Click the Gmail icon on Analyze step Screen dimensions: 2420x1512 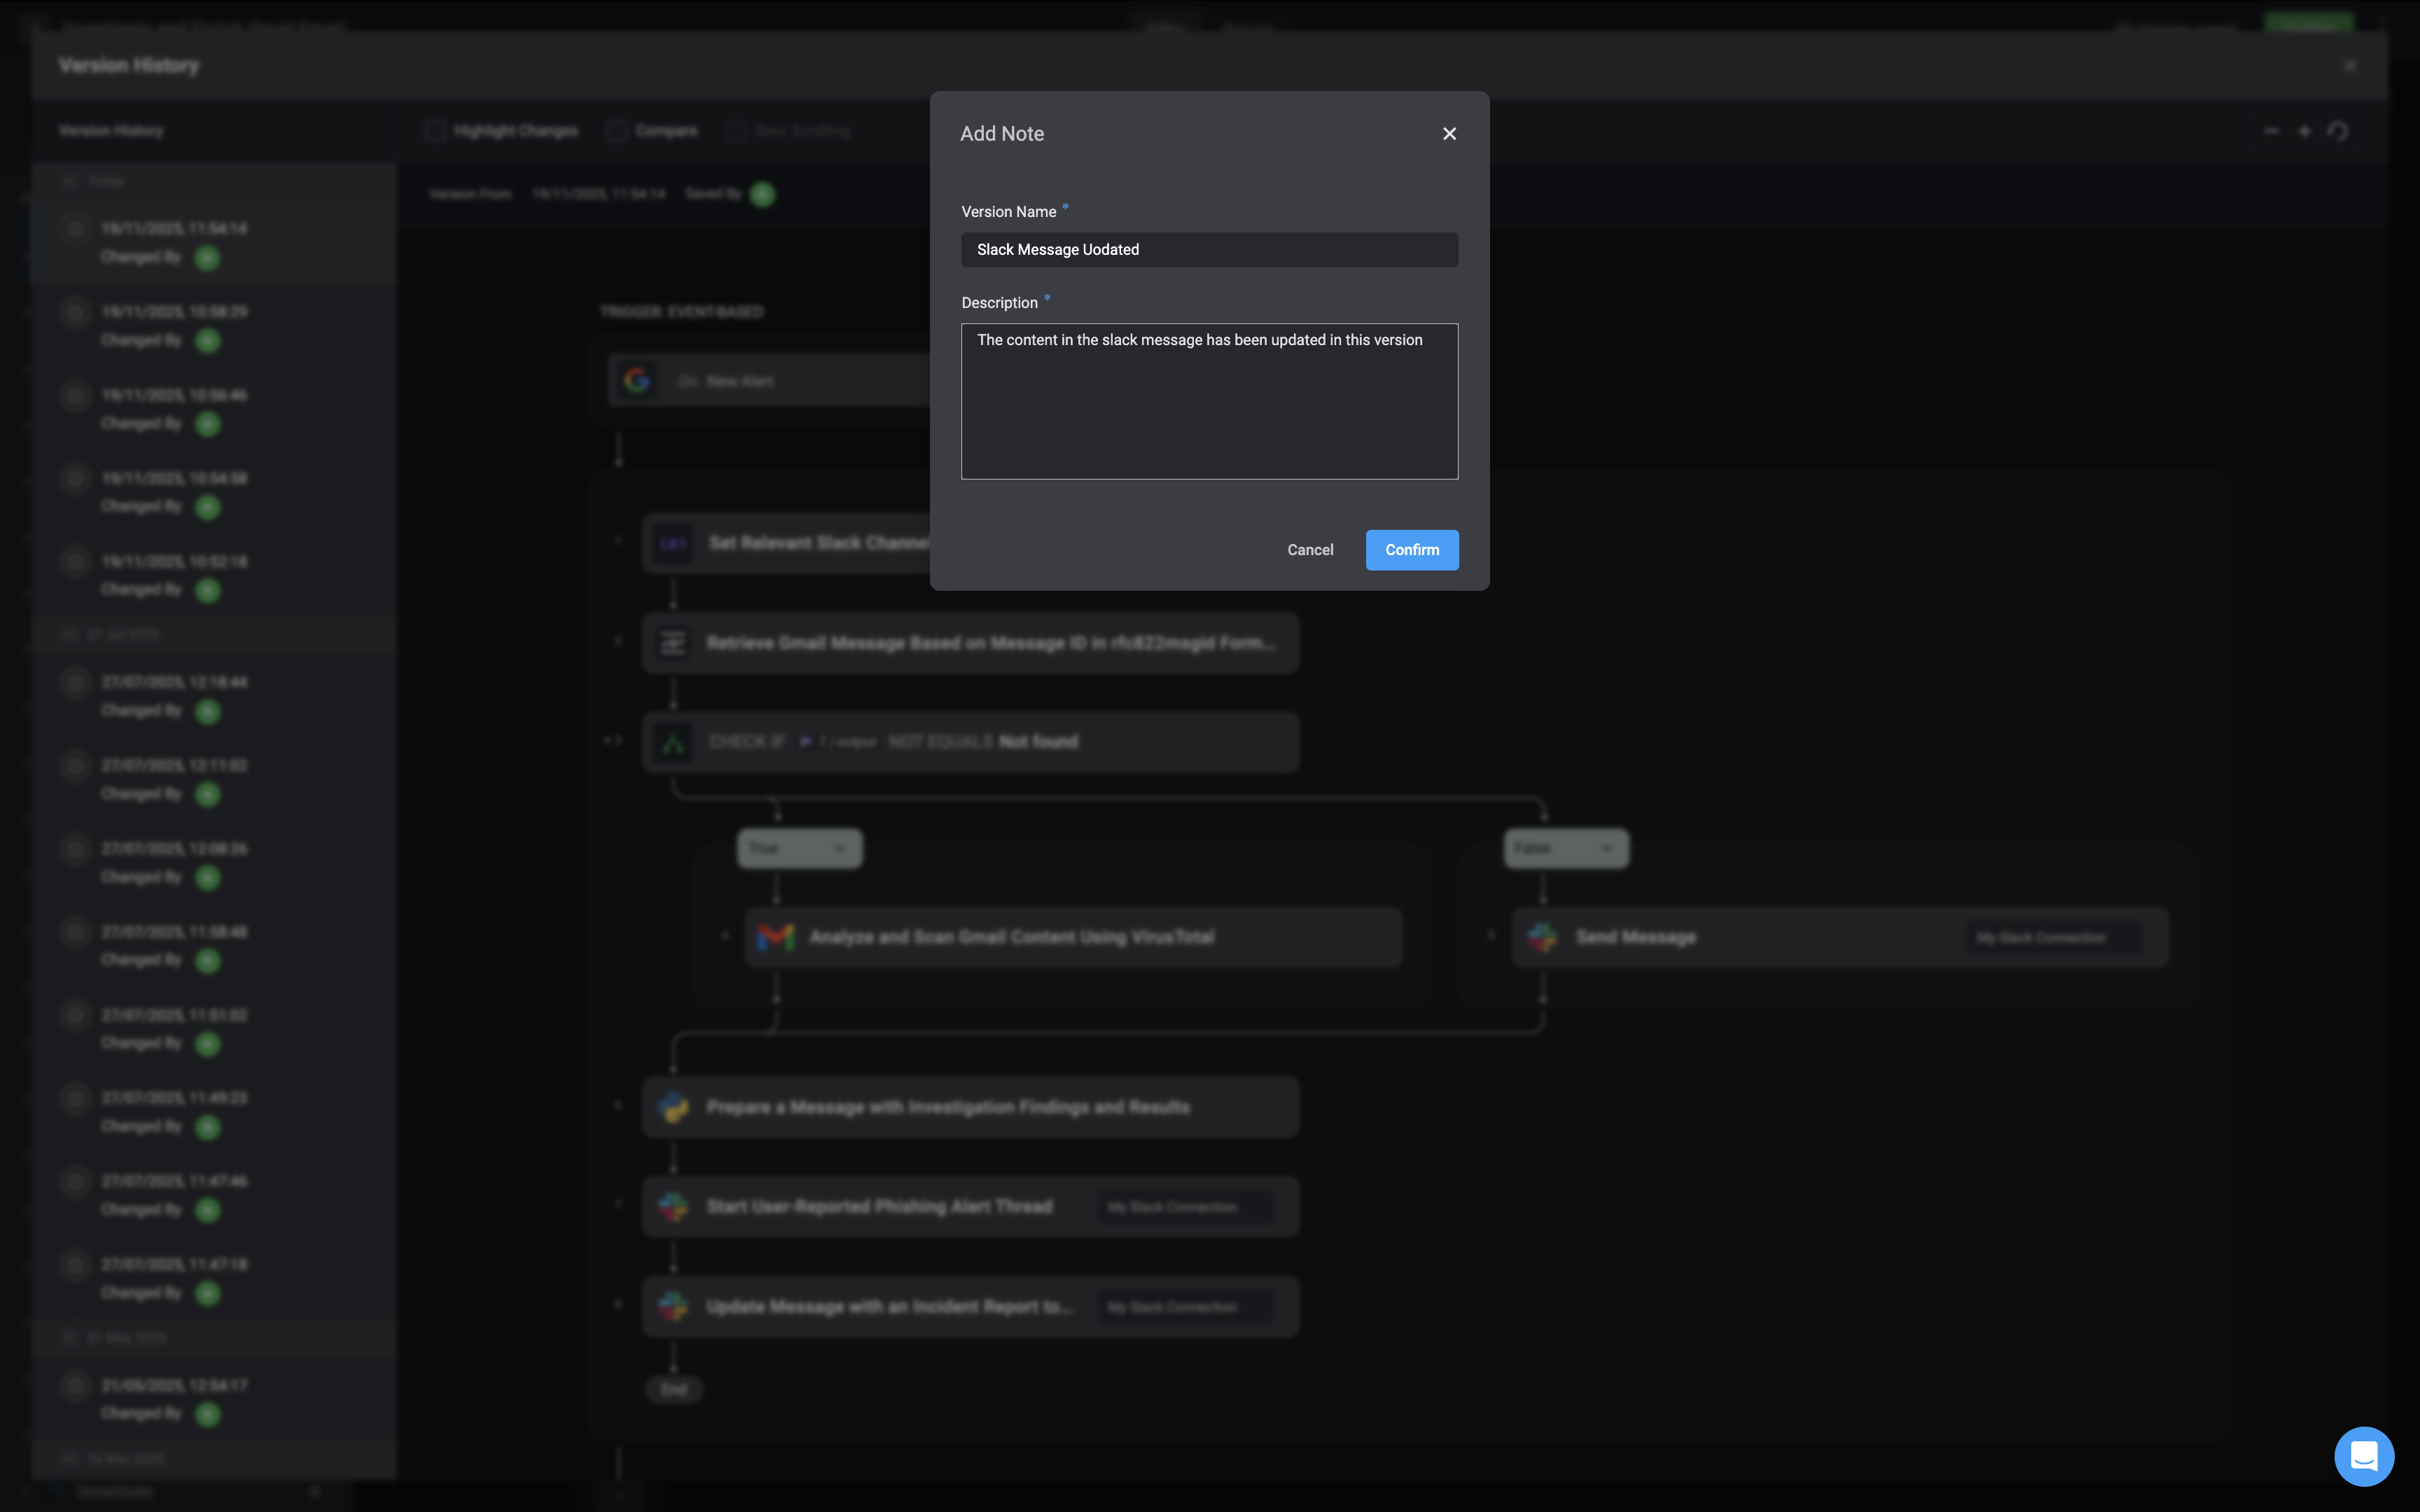tap(775, 937)
